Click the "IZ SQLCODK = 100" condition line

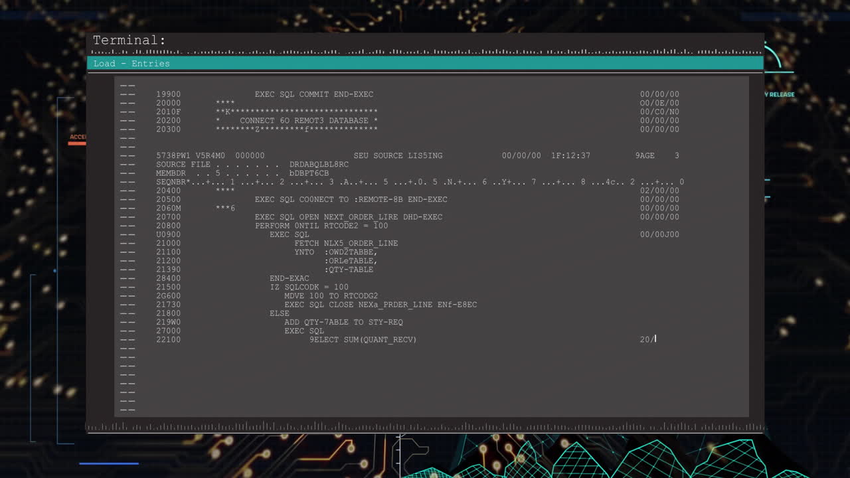pyautogui.click(x=309, y=287)
